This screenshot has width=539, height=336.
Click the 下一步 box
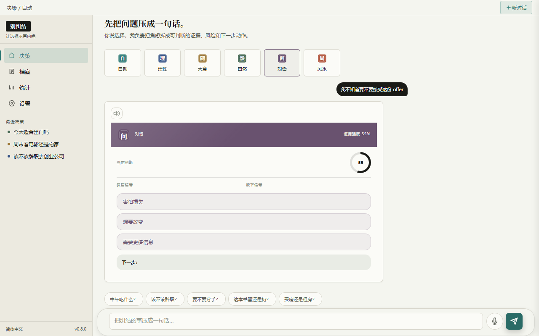click(x=244, y=262)
